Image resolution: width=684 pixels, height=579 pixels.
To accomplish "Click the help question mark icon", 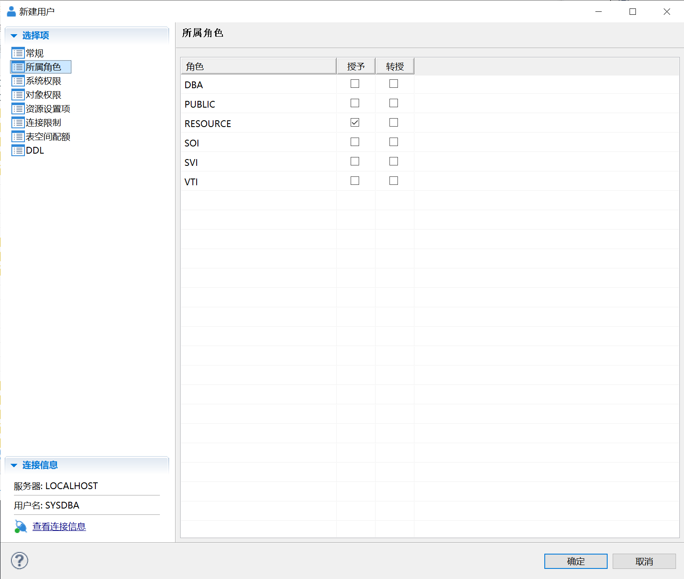I will (19, 561).
